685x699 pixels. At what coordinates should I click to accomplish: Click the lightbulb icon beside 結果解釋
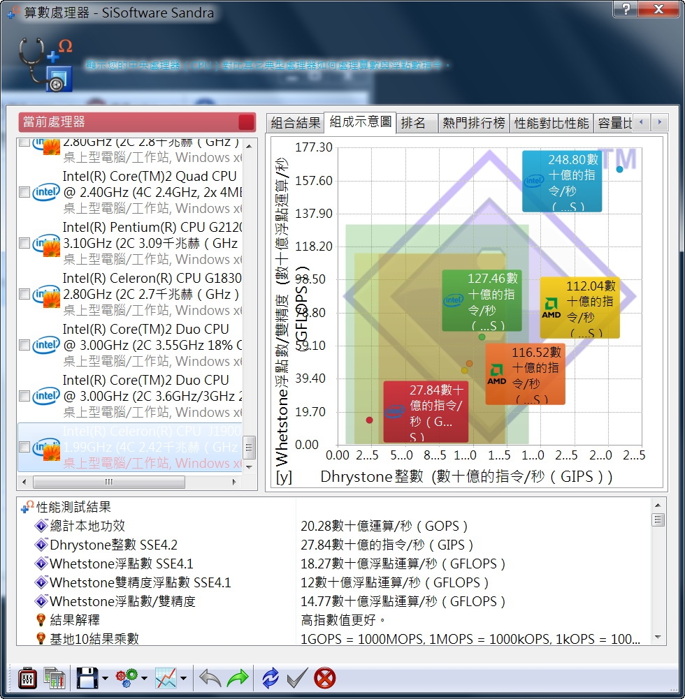[41, 619]
